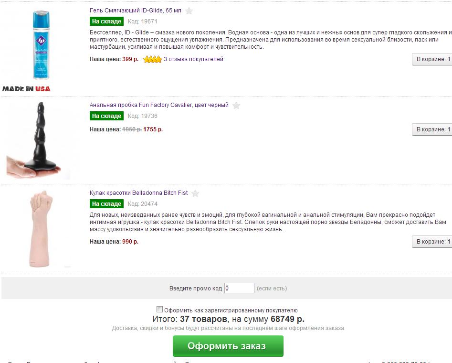The image size is (452, 363).
Task: Click 'На складе' badge for code 20474
Action: (x=106, y=204)
